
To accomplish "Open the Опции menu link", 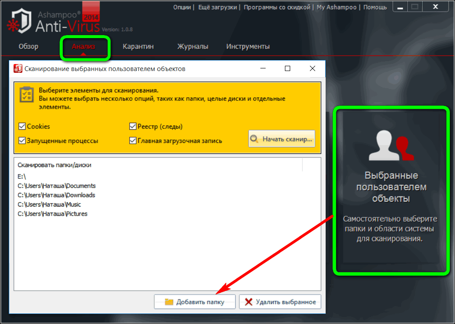I will tap(182, 7).
